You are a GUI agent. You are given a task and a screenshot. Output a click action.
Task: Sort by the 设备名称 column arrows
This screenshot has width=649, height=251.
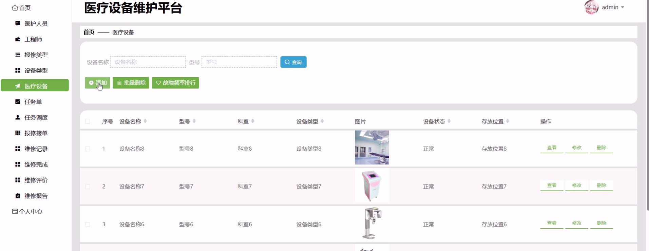[145, 121]
